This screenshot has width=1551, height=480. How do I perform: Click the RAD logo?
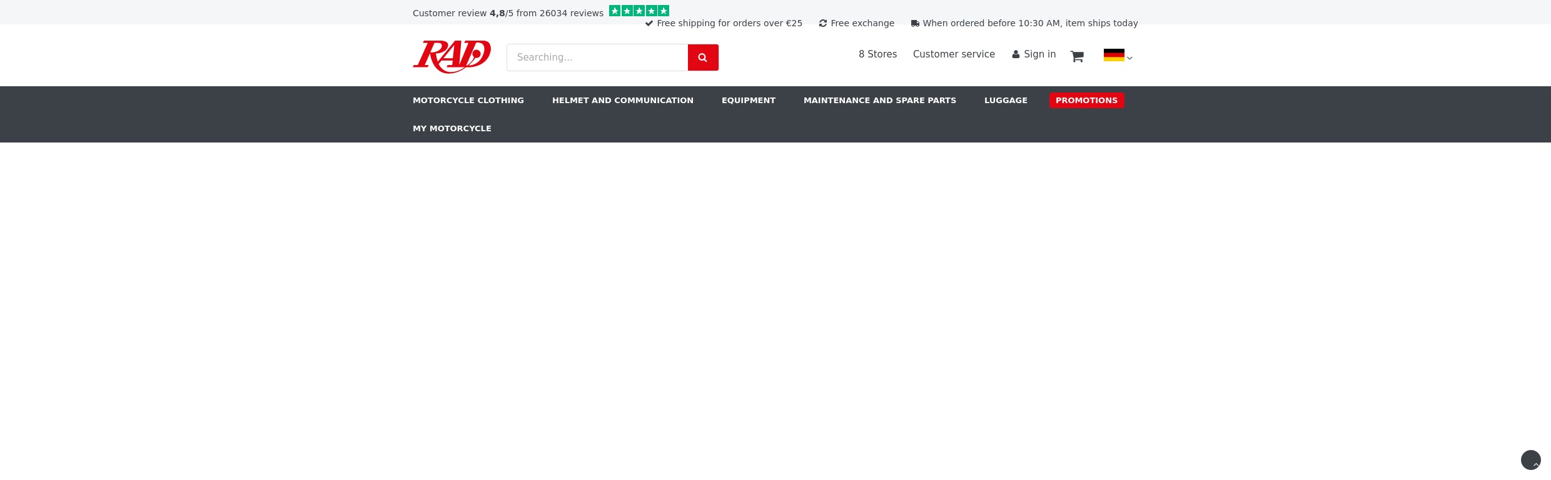click(452, 57)
